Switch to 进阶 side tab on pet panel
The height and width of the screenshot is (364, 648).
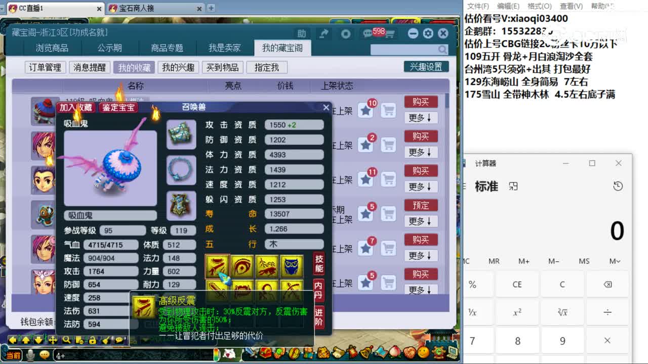[318, 317]
